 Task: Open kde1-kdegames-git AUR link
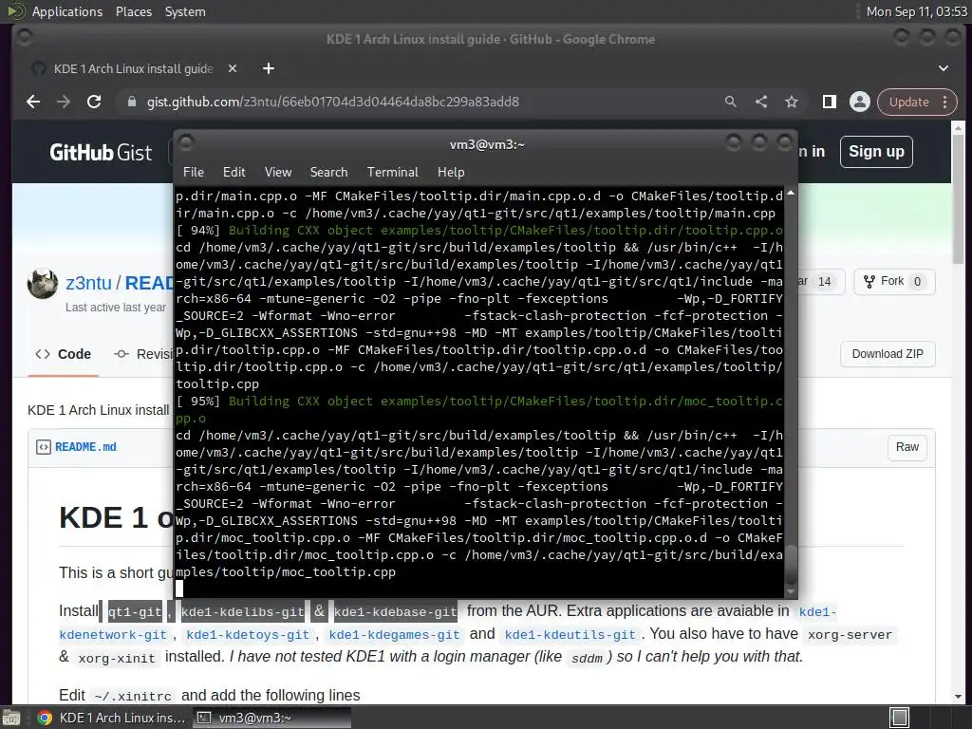(x=394, y=635)
